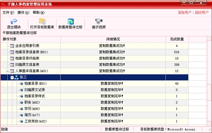Open the 文件(F) menu
The width and height of the screenshot is (212, 133).
point(8,13)
